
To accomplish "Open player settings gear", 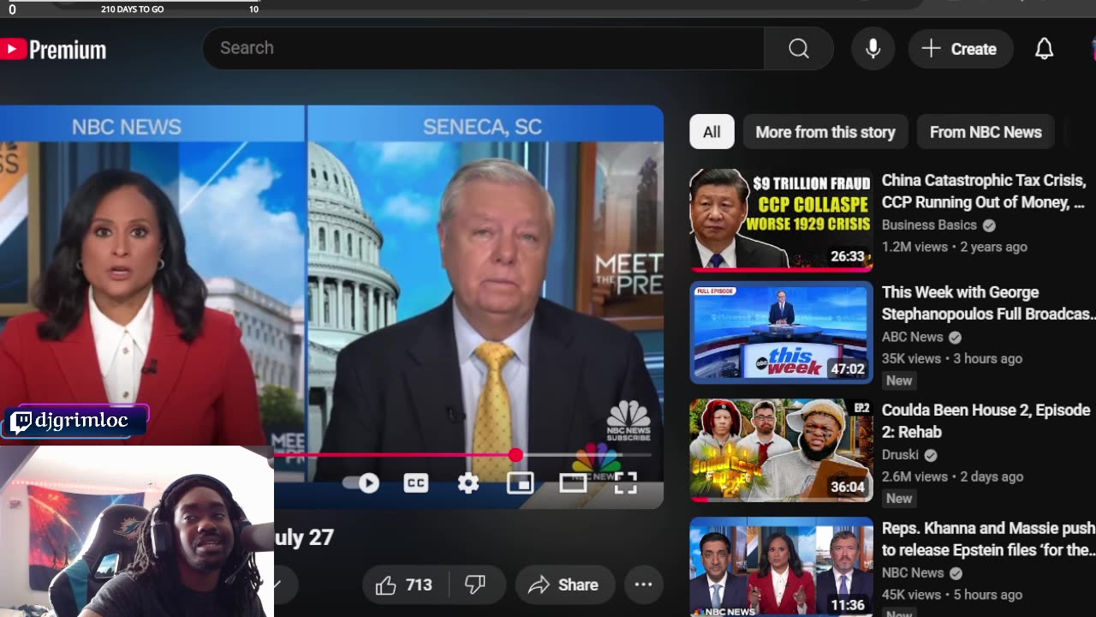I will 468,483.
